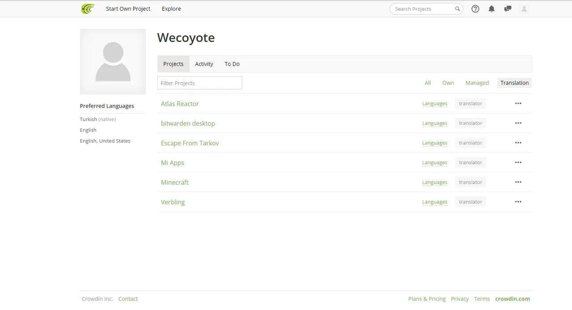572x310 pixels.
Task: Click translator badge for Atlas Reactor
Action: tap(471, 103)
